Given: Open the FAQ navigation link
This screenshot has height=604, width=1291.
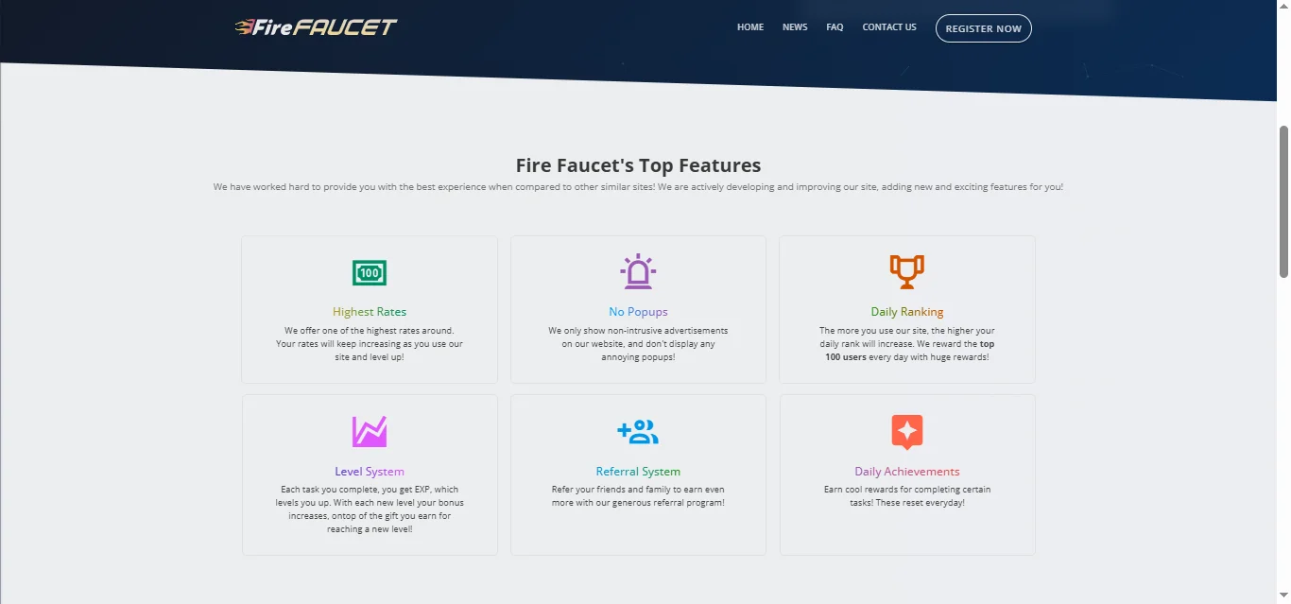Looking at the screenshot, I should point(835,27).
